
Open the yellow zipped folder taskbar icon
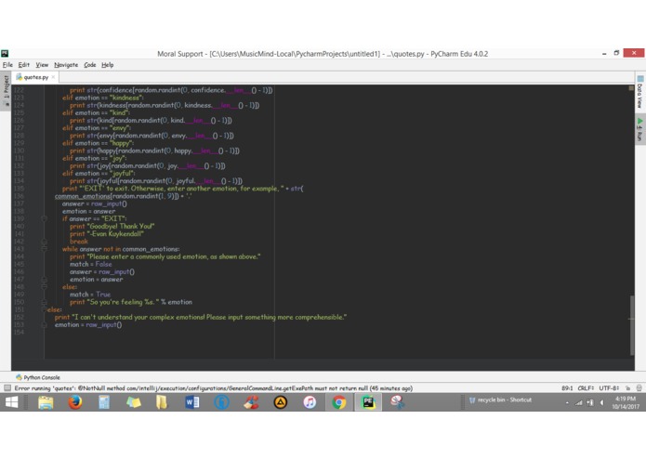point(162,402)
